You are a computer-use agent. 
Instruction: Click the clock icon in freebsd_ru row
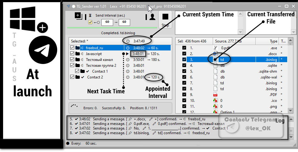(x=128, y=48)
